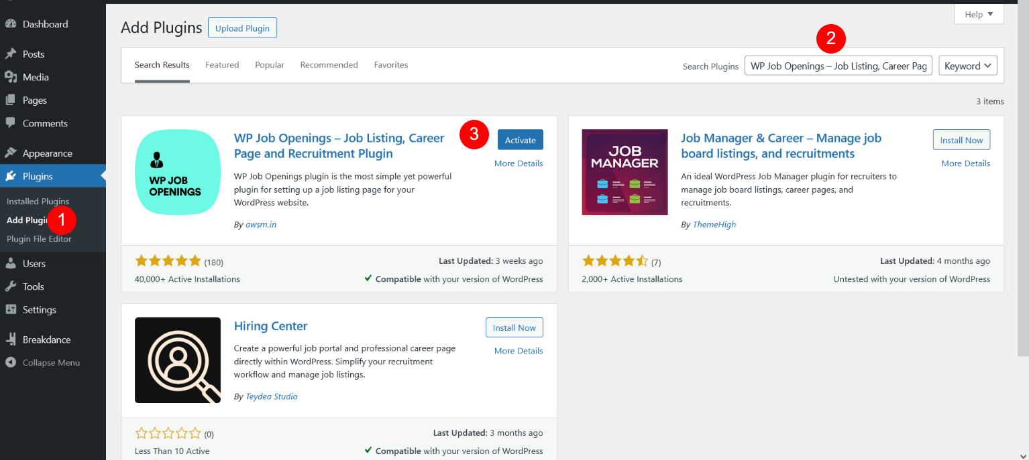1029x460 pixels.
Task: Click the star rating of Job Manager & Career
Action: click(615, 261)
